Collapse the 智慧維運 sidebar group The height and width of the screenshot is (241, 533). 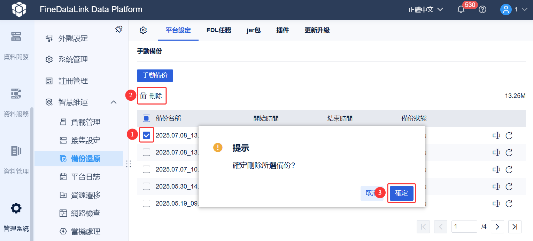tap(113, 102)
